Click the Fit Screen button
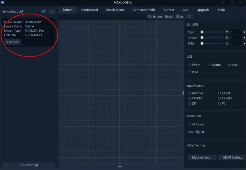 [x=155, y=17]
